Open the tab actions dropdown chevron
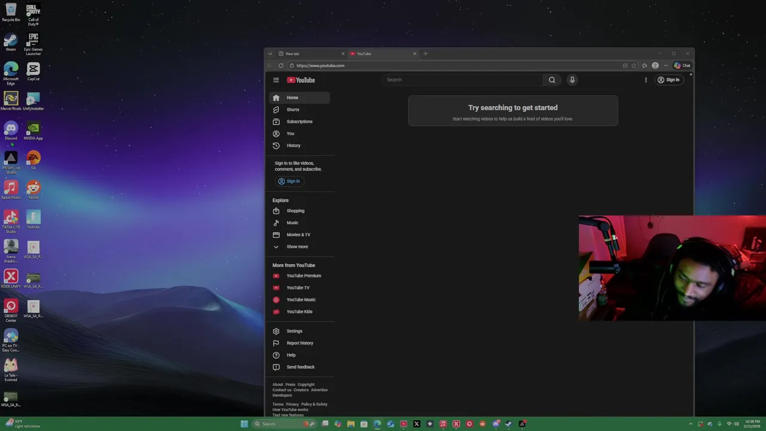 pos(270,54)
